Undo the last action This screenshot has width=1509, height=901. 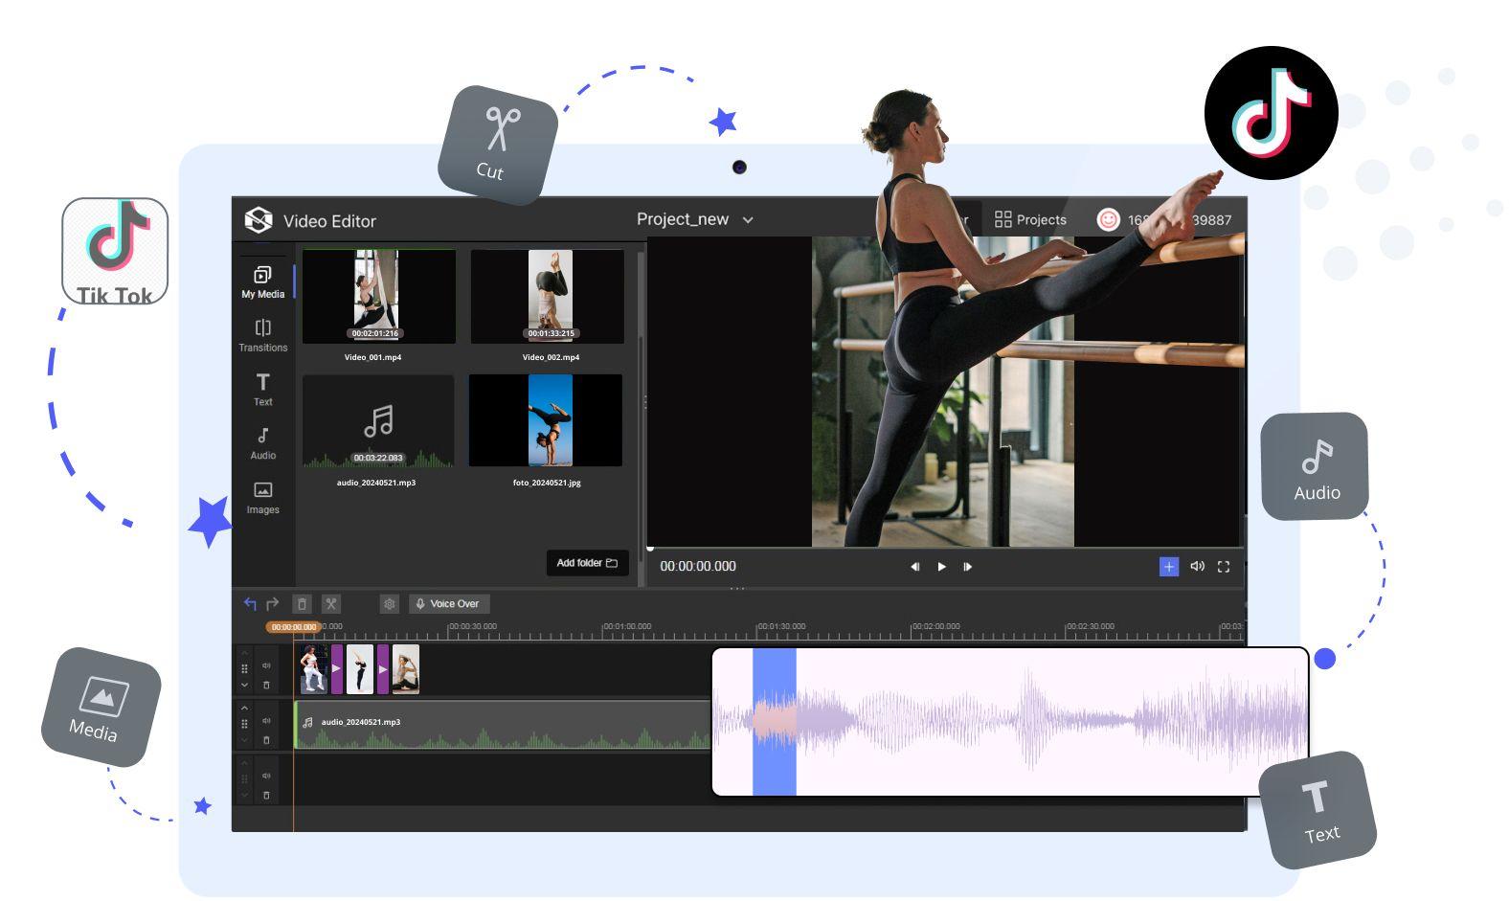(x=250, y=603)
